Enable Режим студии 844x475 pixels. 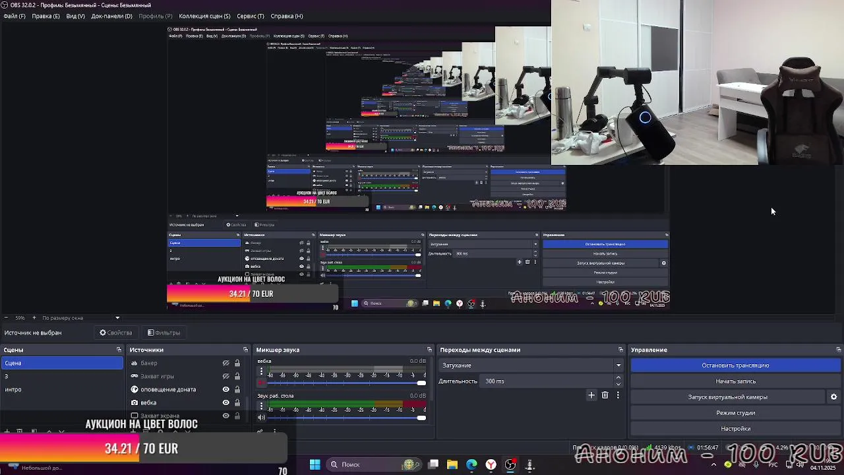[735, 413]
